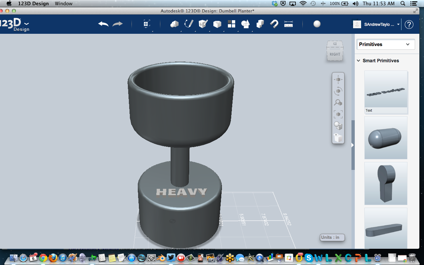This screenshot has width=424, height=265.
Task: Collapse the right panel with arrow handle
Action: point(353,145)
